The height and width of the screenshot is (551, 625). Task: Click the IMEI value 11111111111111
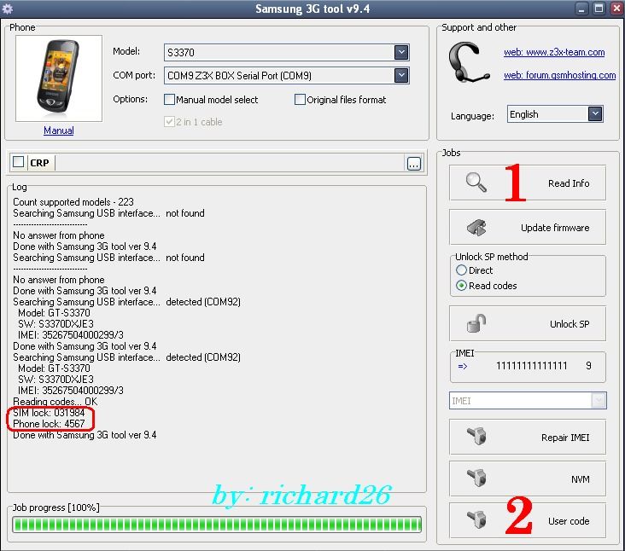[531, 366]
